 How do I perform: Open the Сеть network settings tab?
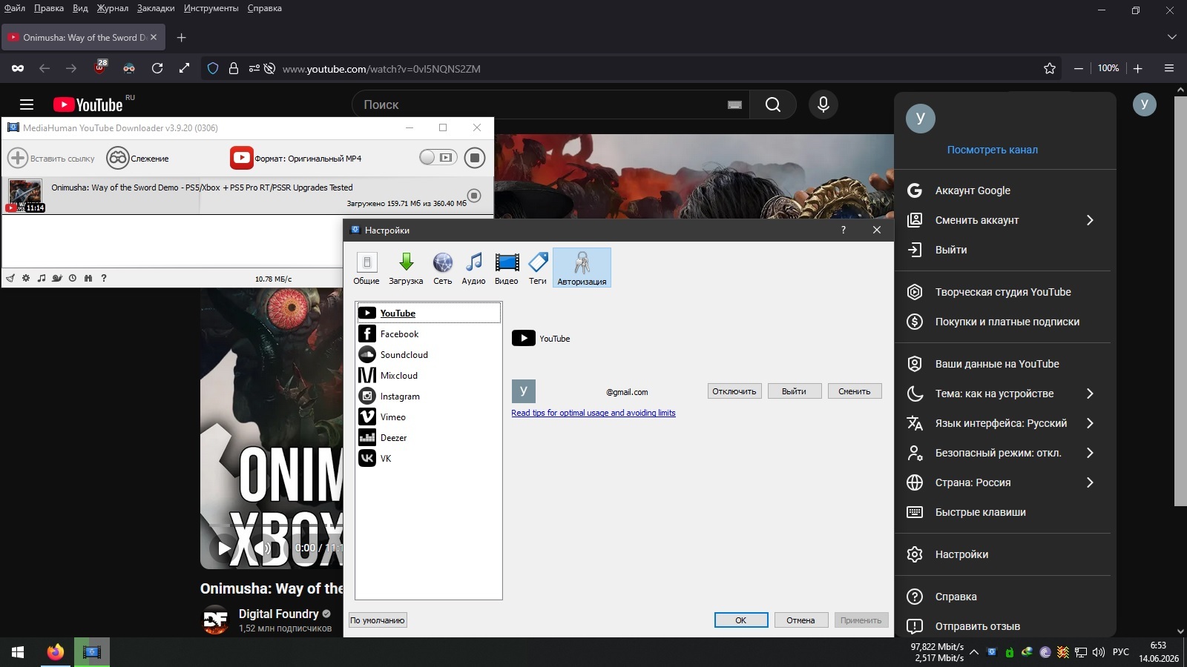click(443, 268)
